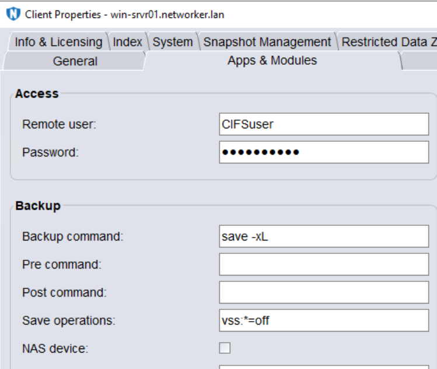Select the System tab

pos(173,42)
